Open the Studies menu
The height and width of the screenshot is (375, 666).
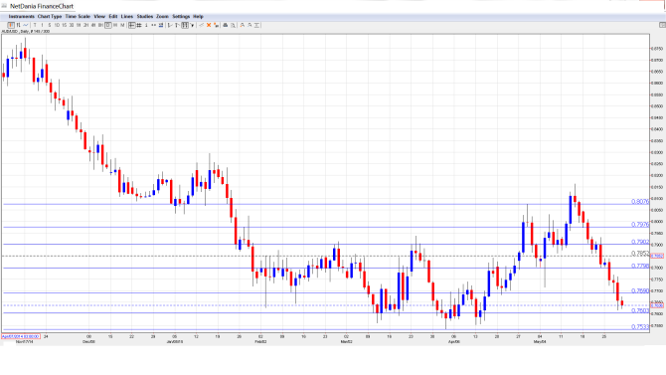coord(145,16)
